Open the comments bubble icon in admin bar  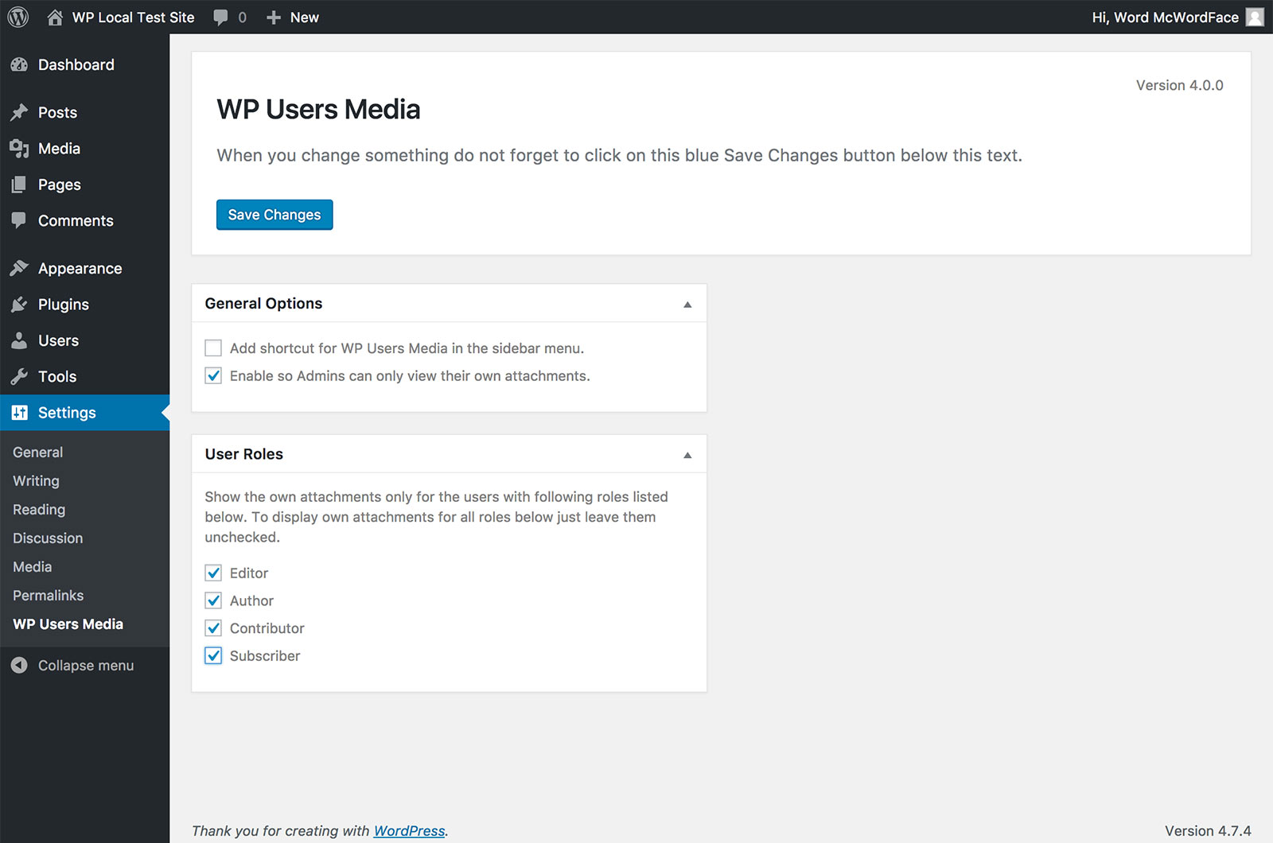(220, 17)
